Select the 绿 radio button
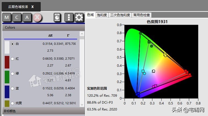Viewport: 208px width, 116px height. [x=12, y=74]
